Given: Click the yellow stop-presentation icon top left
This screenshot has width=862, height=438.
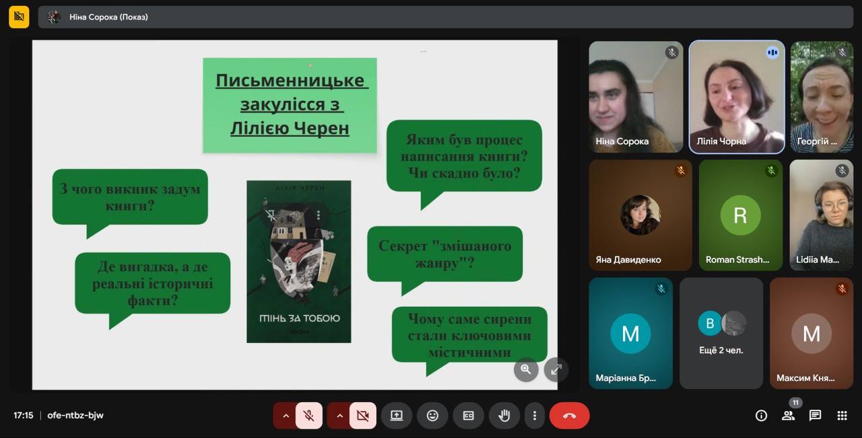Looking at the screenshot, I should click(x=19, y=17).
